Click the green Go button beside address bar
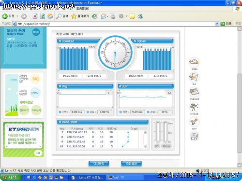The width and height of the screenshot is (242, 181). 226,24
